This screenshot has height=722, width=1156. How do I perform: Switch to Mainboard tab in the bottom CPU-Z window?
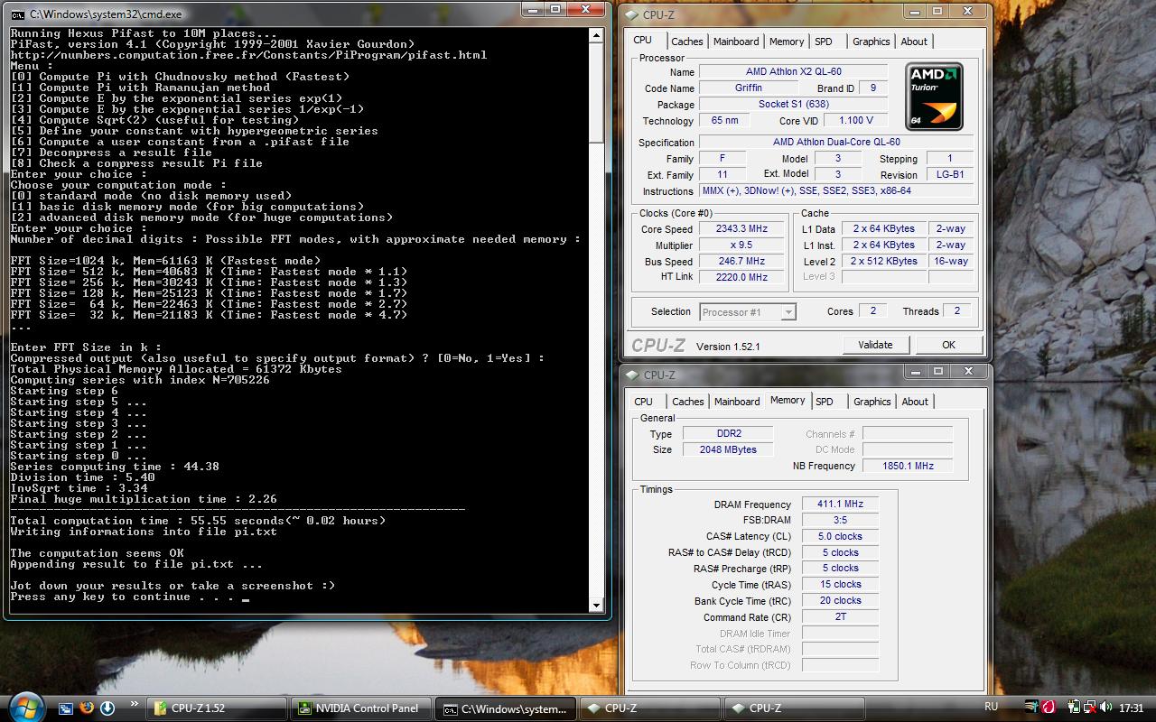pyautogui.click(x=737, y=402)
